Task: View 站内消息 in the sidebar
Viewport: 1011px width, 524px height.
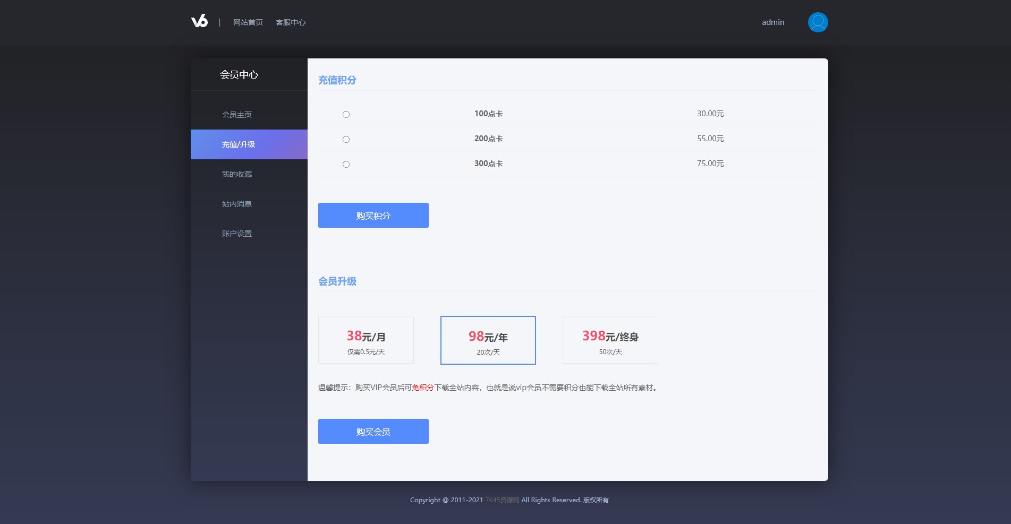Action: click(x=237, y=204)
